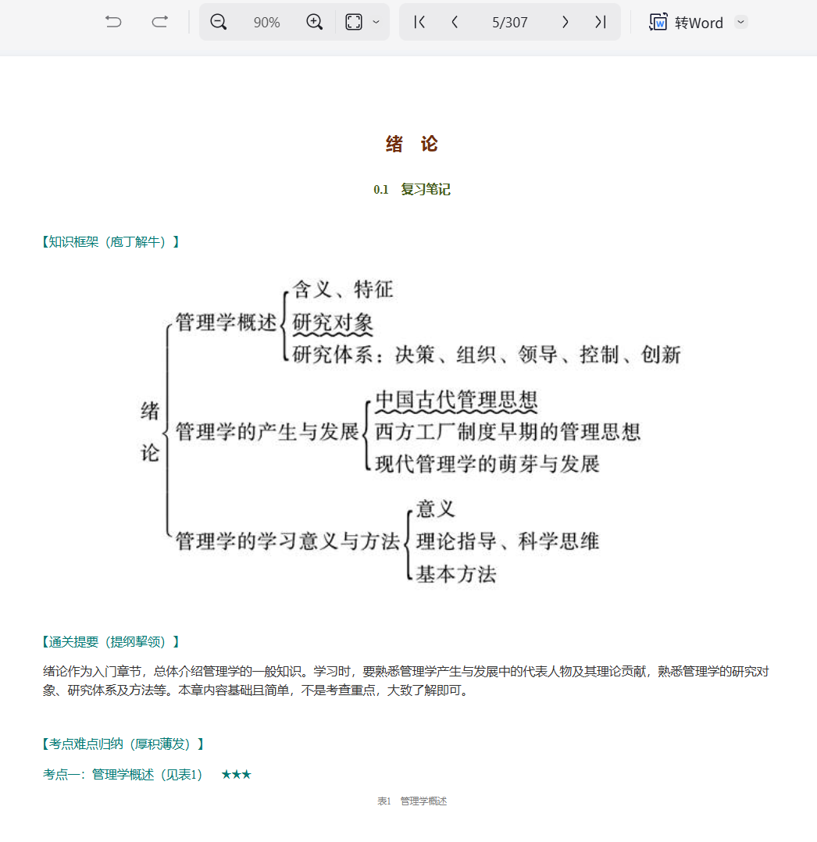Advance to the next page

point(565,22)
